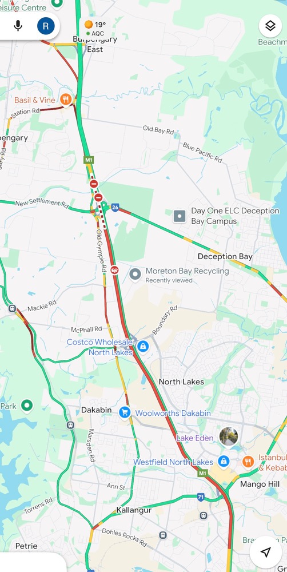287x572 pixels.
Task: Select the Woolworths Dakabin cart pin
Action: pos(125,412)
